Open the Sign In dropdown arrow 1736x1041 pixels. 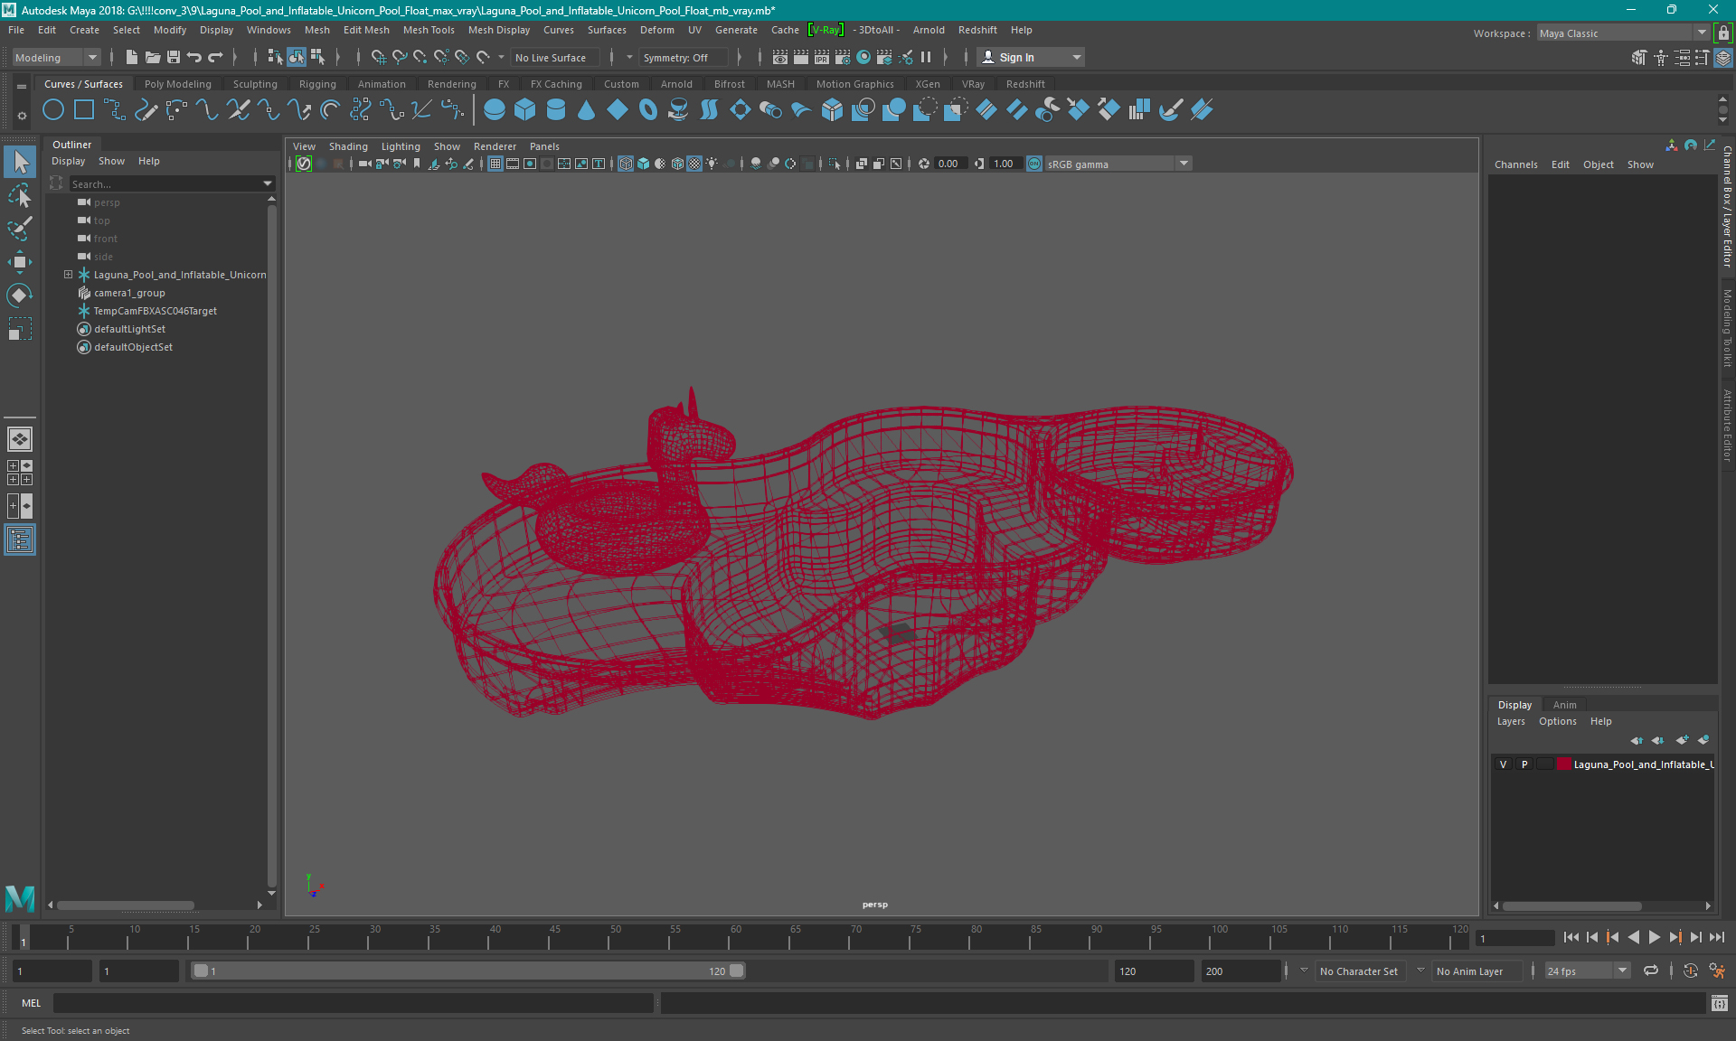1076,57
